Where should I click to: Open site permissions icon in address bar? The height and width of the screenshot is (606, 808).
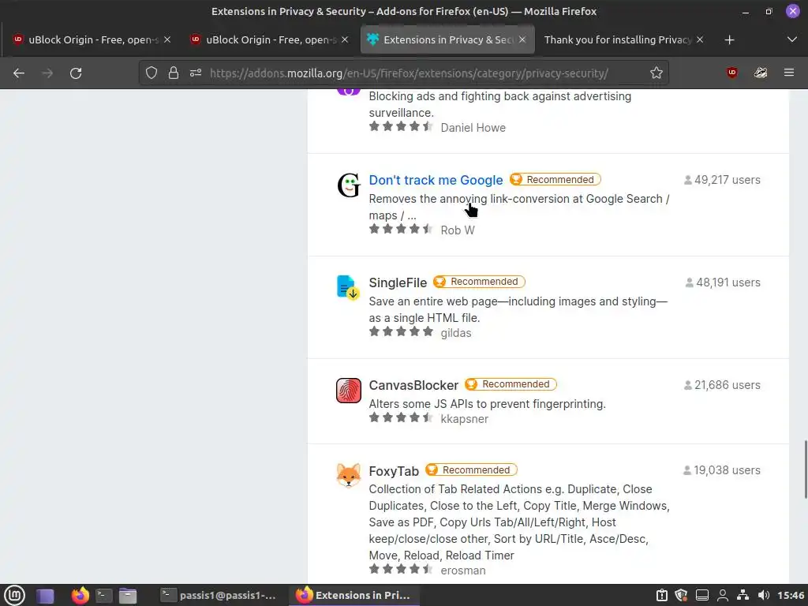pos(196,73)
